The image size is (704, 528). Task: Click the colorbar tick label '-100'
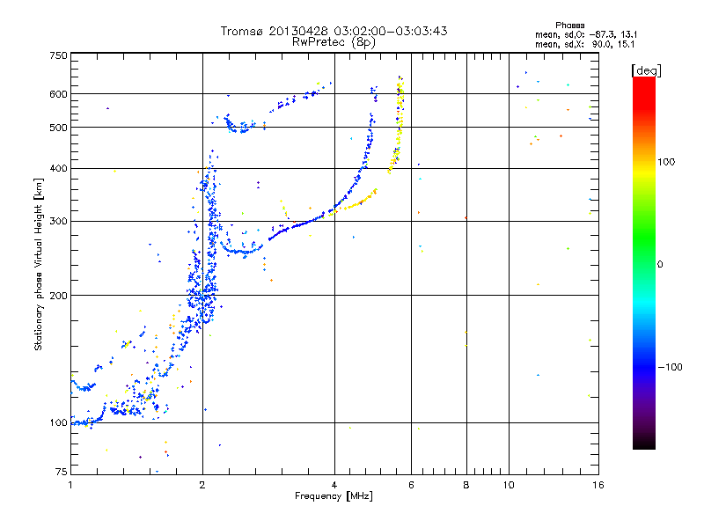(x=671, y=367)
